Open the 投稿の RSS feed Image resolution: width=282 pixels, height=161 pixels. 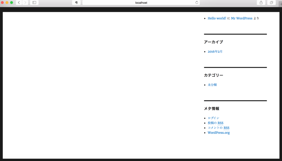215,123
